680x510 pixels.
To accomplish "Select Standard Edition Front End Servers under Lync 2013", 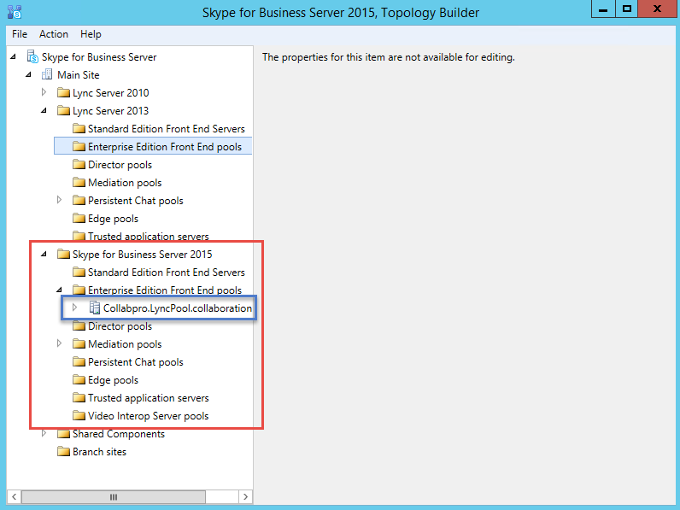I will pos(166,129).
